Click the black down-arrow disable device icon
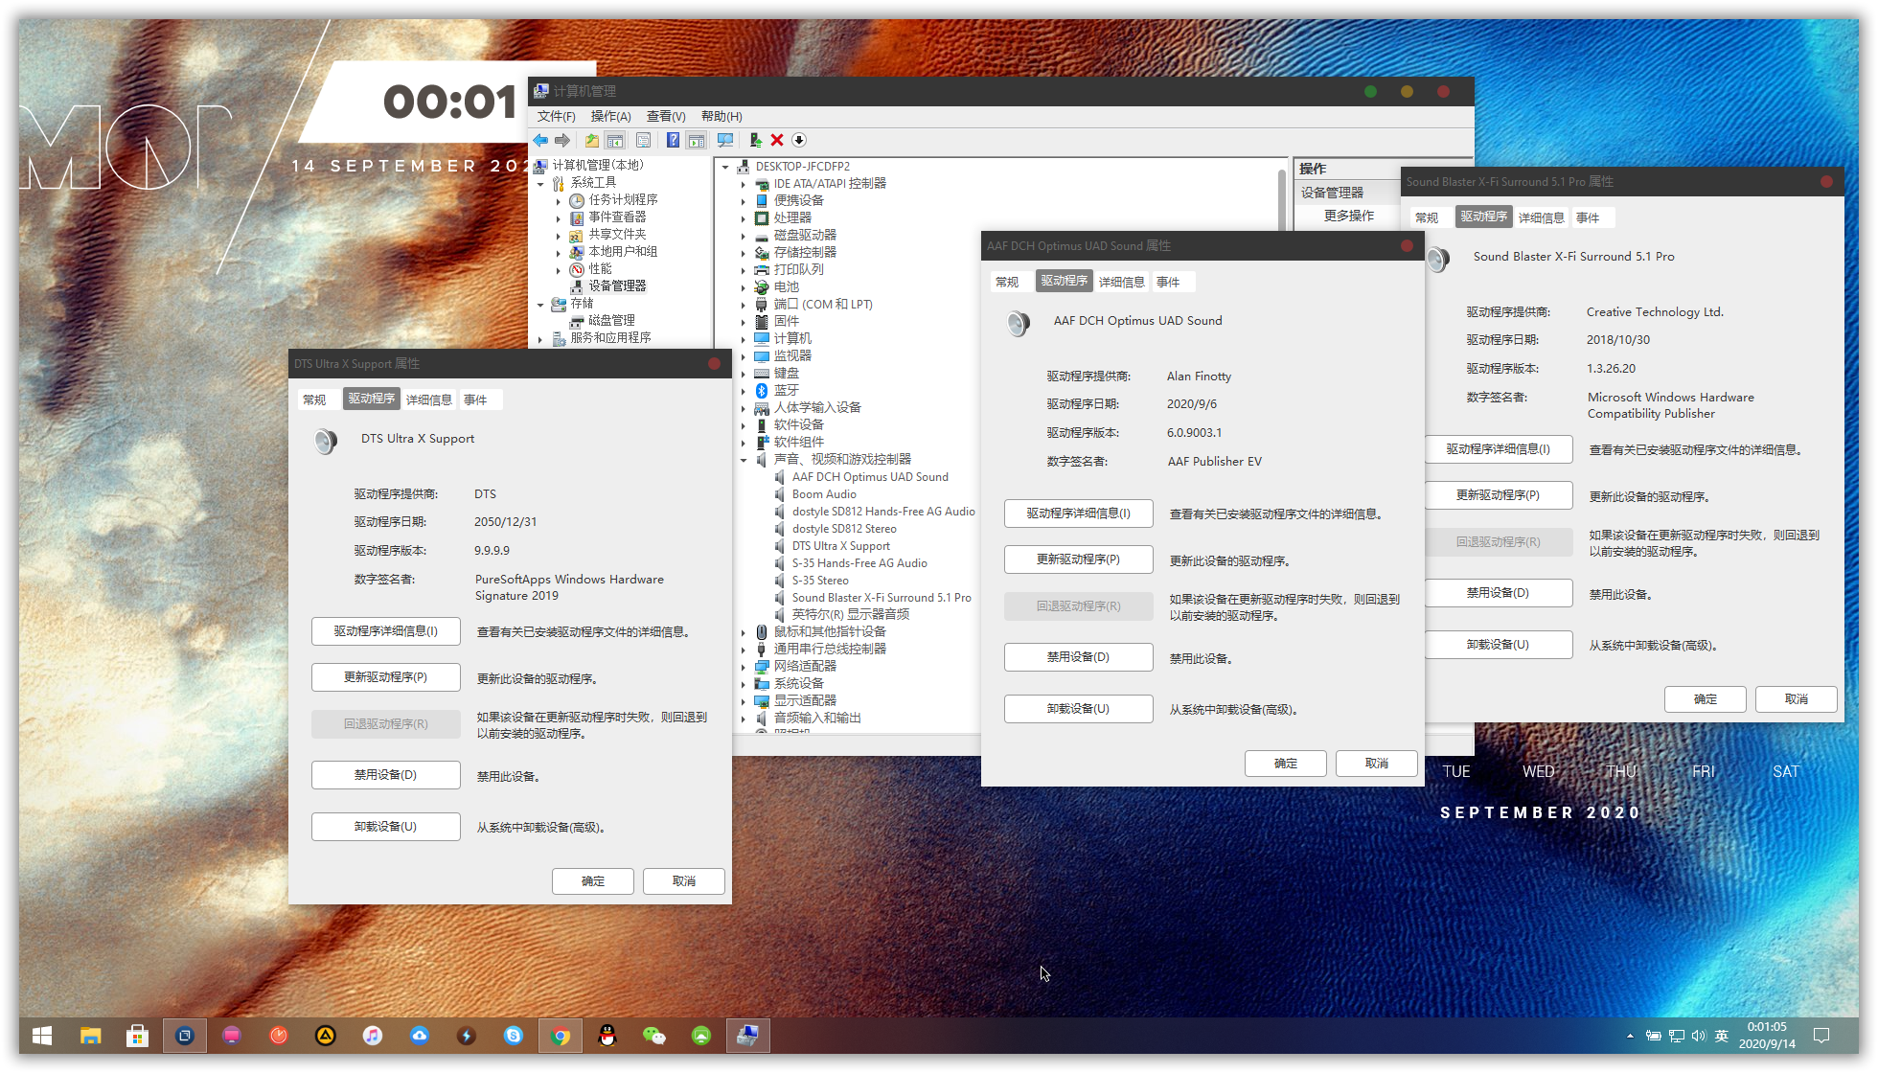1878x1073 pixels. pyautogui.click(x=799, y=140)
